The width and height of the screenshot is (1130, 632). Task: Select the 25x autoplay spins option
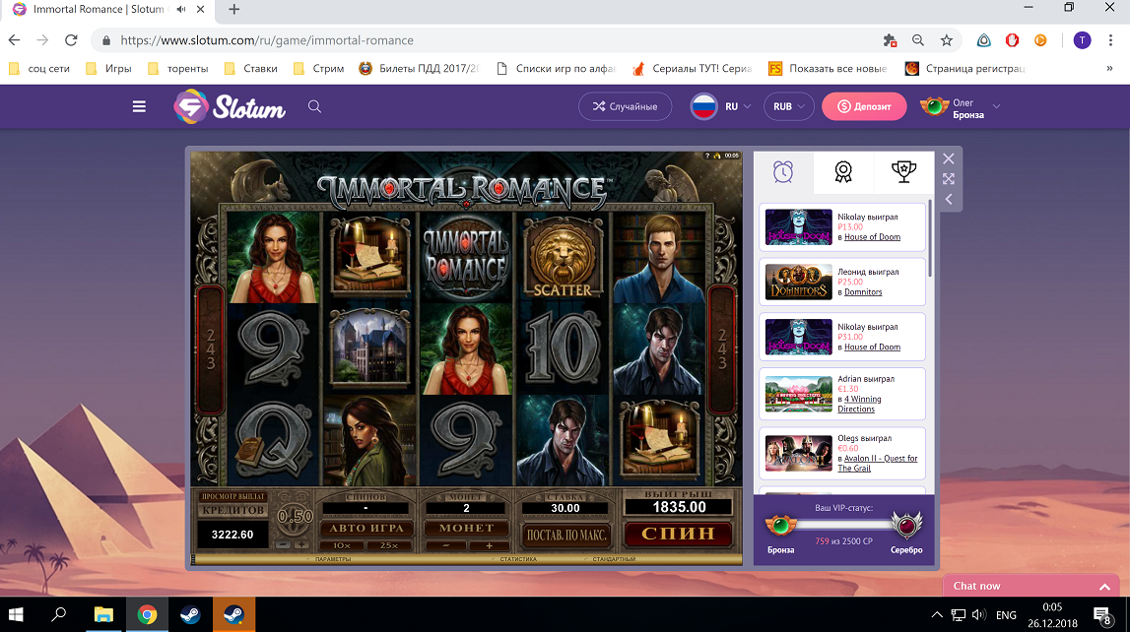pyautogui.click(x=389, y=545)
